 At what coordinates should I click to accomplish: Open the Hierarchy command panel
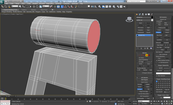pos(143,14)
